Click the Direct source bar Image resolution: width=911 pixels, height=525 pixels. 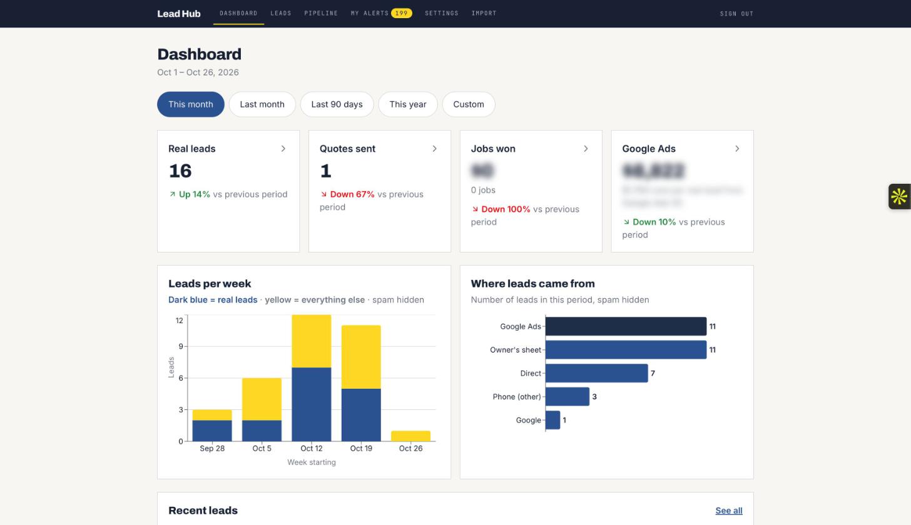point(597,373)
